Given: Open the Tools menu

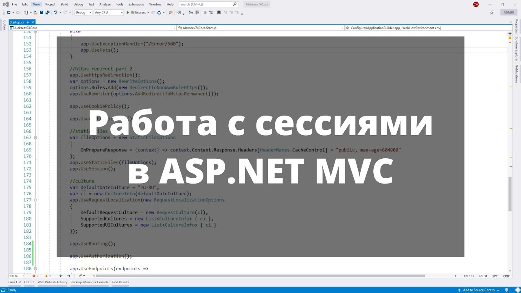Looking at the screenshot, I should (x=120, y=4).
